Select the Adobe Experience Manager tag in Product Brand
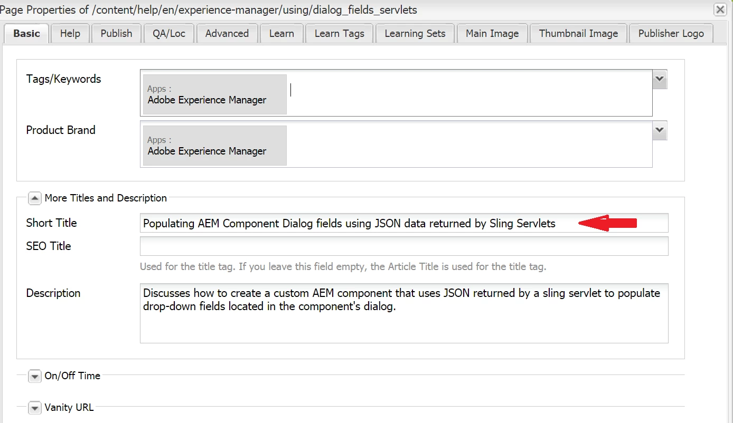The image size is (733, 423). (x=215, y=146)
